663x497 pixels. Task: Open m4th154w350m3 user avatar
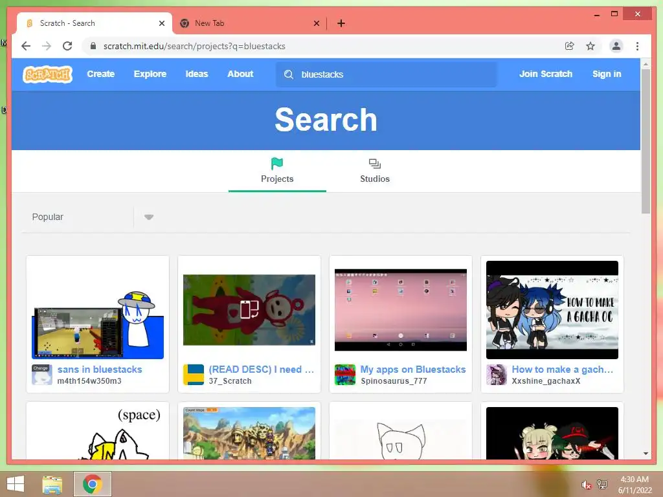click(x=42, y=375)
